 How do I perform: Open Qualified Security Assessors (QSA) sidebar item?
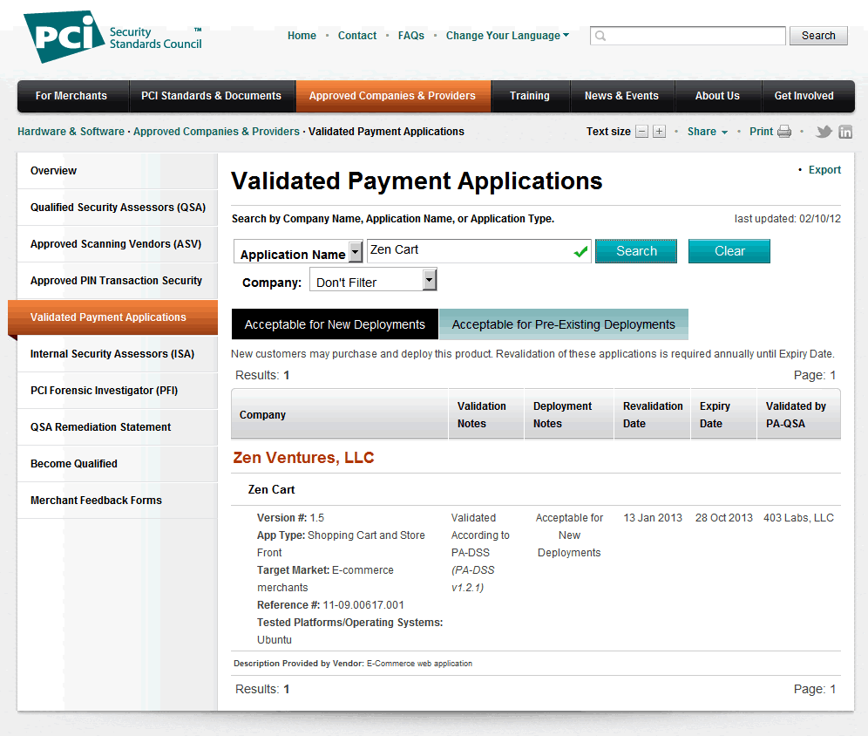coord(118,208)
